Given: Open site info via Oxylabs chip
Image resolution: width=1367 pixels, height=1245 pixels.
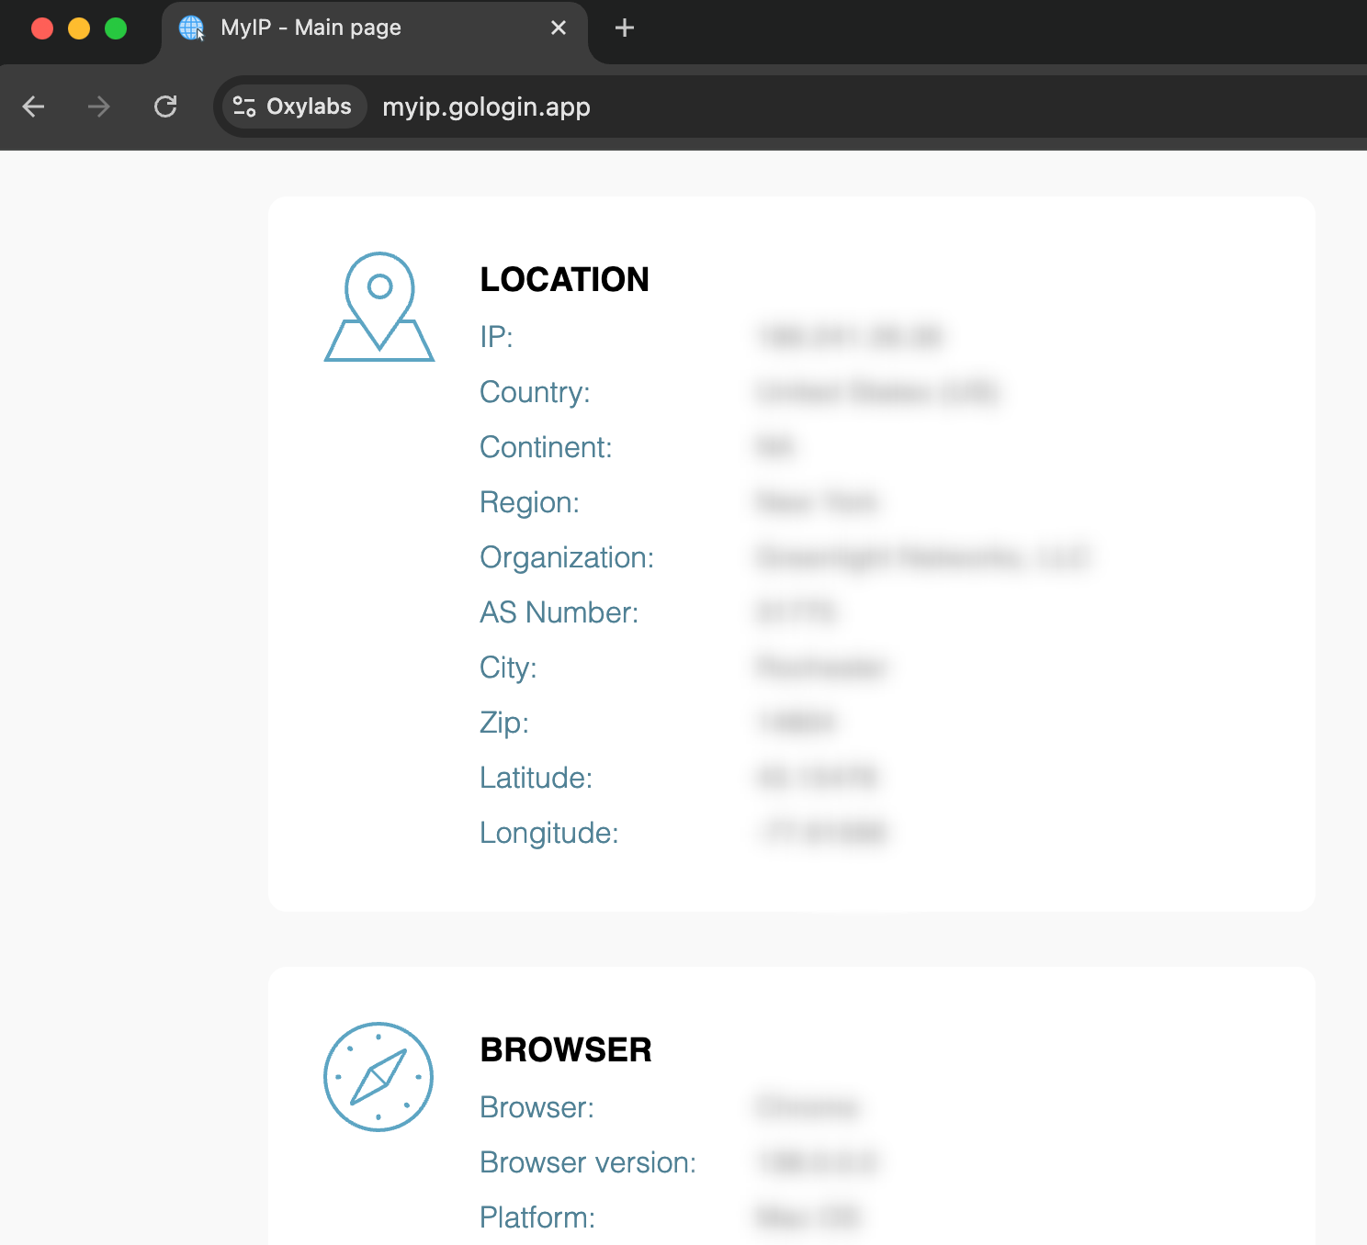Looking at the screenshot, I should [293, 107].
